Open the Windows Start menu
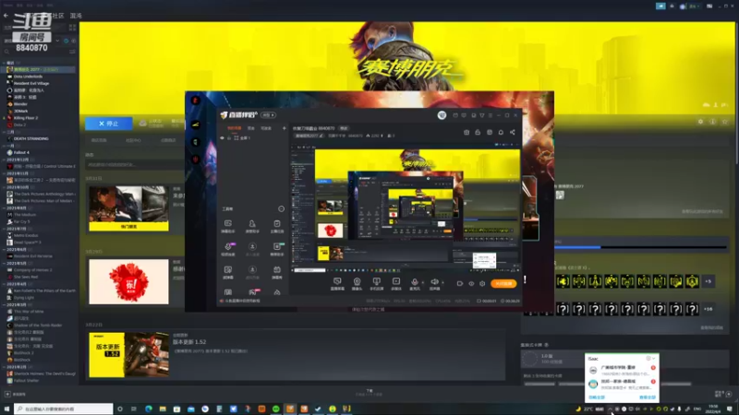 click(x=6, y=409)
